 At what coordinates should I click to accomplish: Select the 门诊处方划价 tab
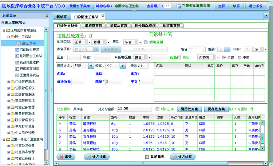[67, 26]
